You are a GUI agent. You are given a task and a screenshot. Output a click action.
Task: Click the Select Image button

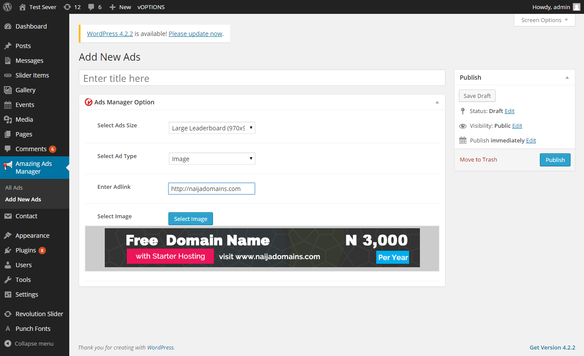pos(190,219)
